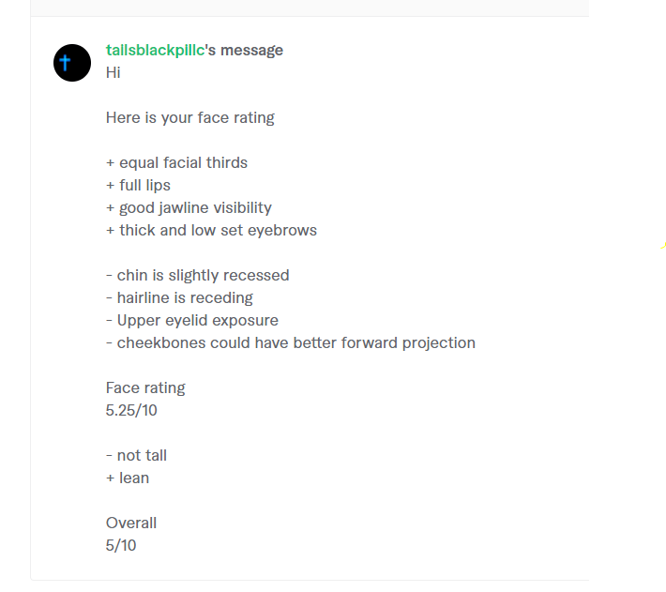This screenshot has width=666, height=592.
Task: Click the "Face rating" label
Action: [x=145, y=388]
